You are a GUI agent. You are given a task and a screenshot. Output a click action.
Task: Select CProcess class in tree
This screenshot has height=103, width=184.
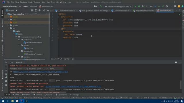(x=28, y=48)
